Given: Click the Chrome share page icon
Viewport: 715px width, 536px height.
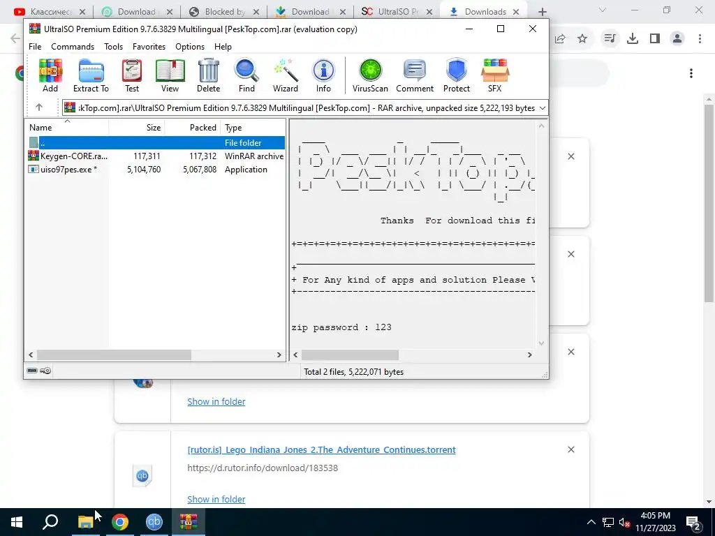Looking at the screenshot, I should (x=560, y=39).
